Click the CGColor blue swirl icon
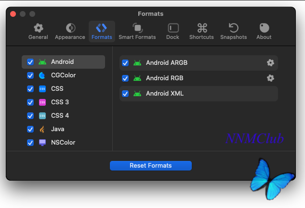This screenshot has height=208, width=305. tap(42, 75)
